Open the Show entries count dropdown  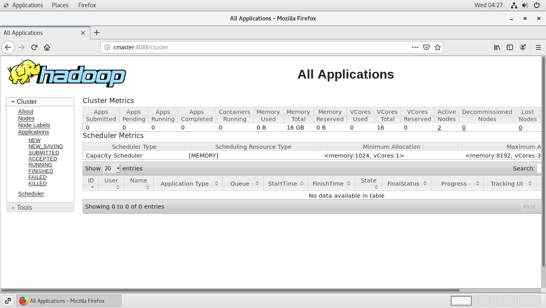tap(112, 168)
